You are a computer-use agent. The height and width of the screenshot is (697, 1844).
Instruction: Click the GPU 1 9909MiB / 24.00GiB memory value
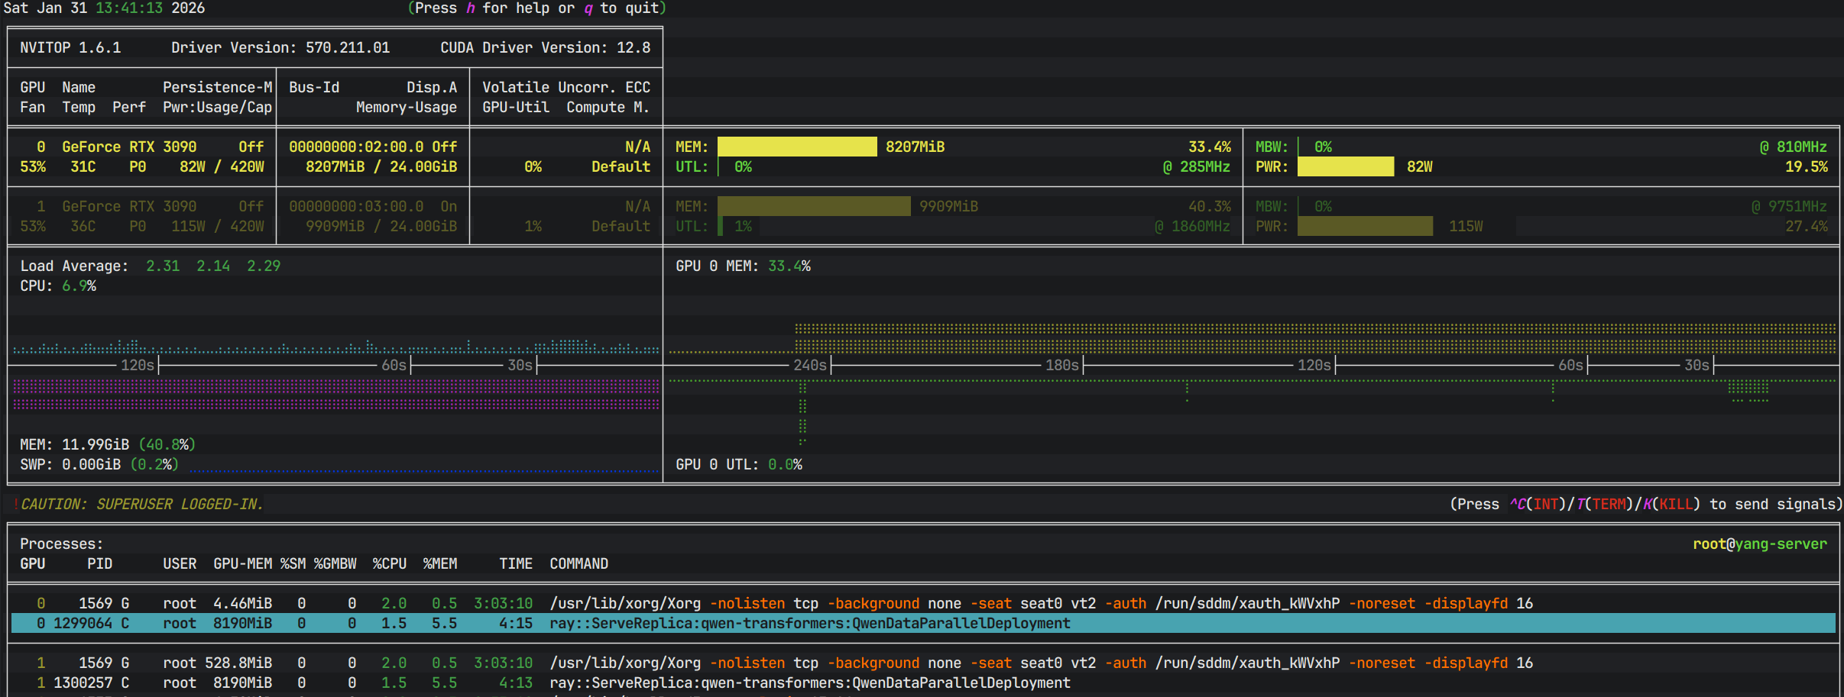point(381,226)
